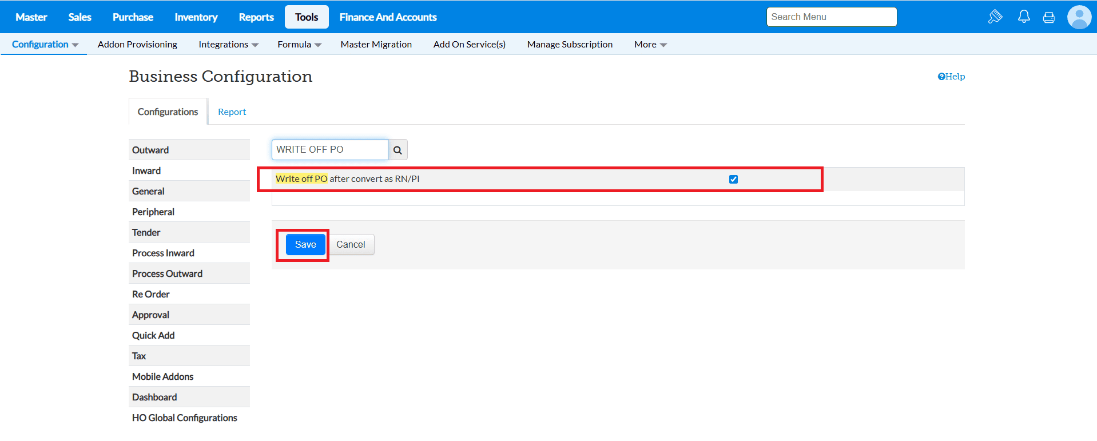The width and height of the screenshot is (1097, 441).
Task: Open the Integrations dropdown
Action: tap(228, 45)
